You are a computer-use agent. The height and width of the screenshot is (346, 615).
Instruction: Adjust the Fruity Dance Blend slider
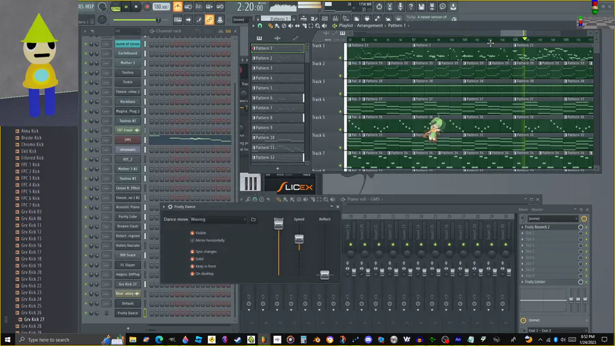point(279,224)
